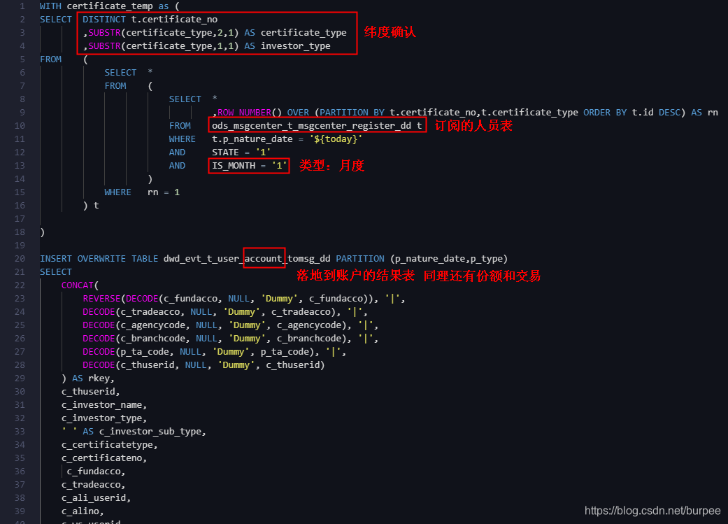
Task: Click the IS_MONTH condition on line 13
Action: [250, 166]
